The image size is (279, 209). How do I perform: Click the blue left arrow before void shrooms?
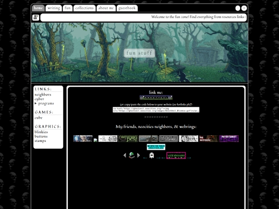[163, 158]
